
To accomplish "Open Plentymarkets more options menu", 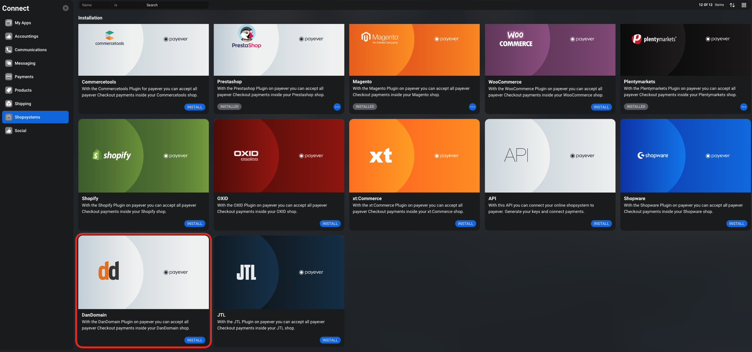I will pyautogui.click(x=743, y=107).
